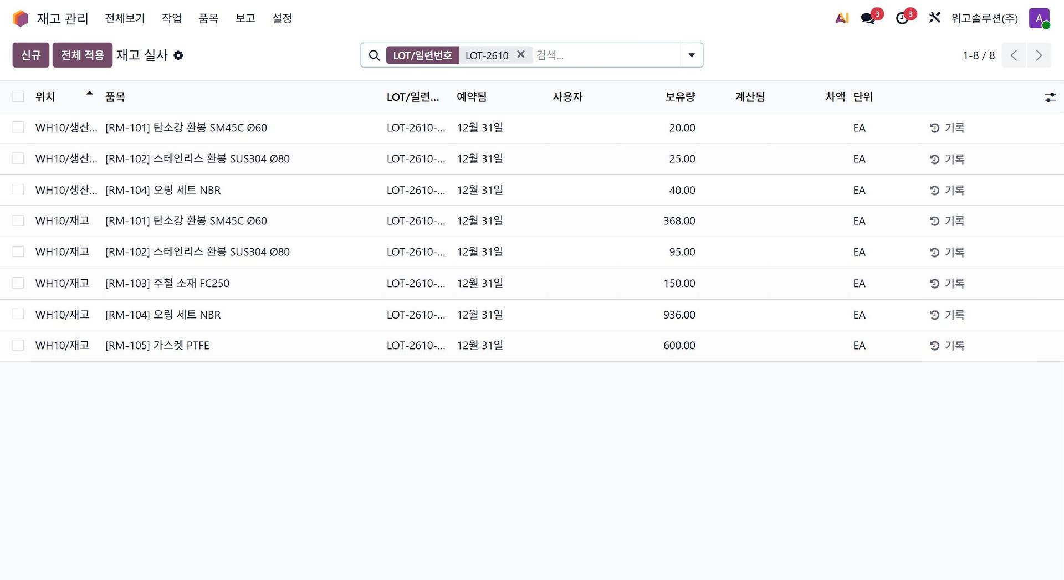Click the 1-8 / 8 pager counter

(x=979, y=55)
